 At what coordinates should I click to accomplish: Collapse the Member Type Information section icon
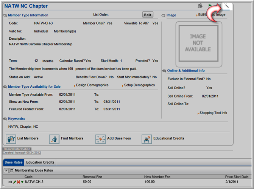[x=5, y=15]
